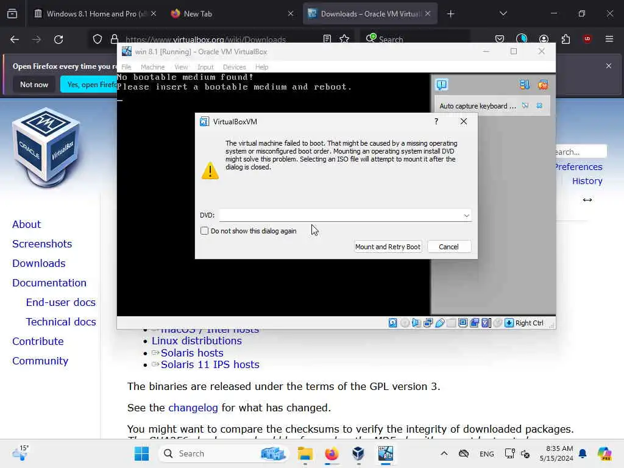This screenshot has width=624, height=468.
Task: Open the Screenshots link in sidebar
Action: tap(42, 244)
